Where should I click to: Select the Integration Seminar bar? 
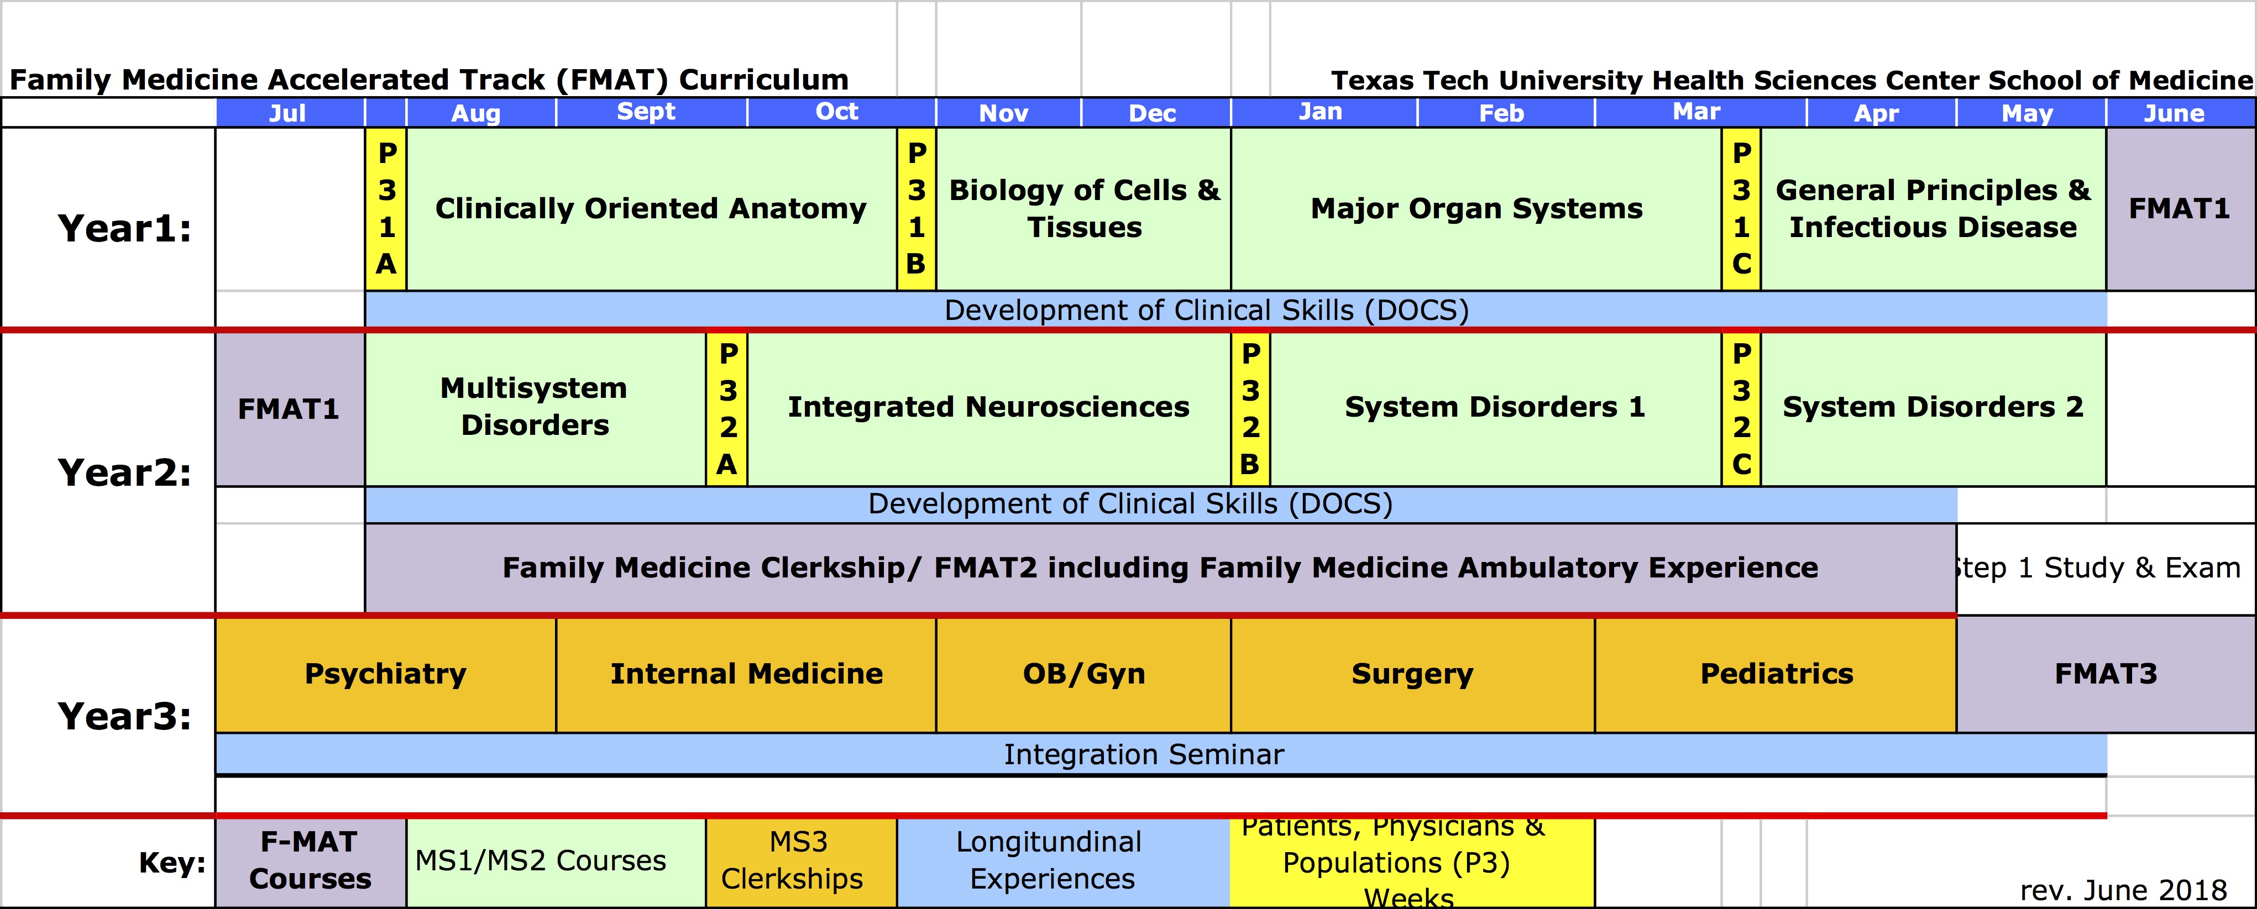click(x=1161, y=754)
